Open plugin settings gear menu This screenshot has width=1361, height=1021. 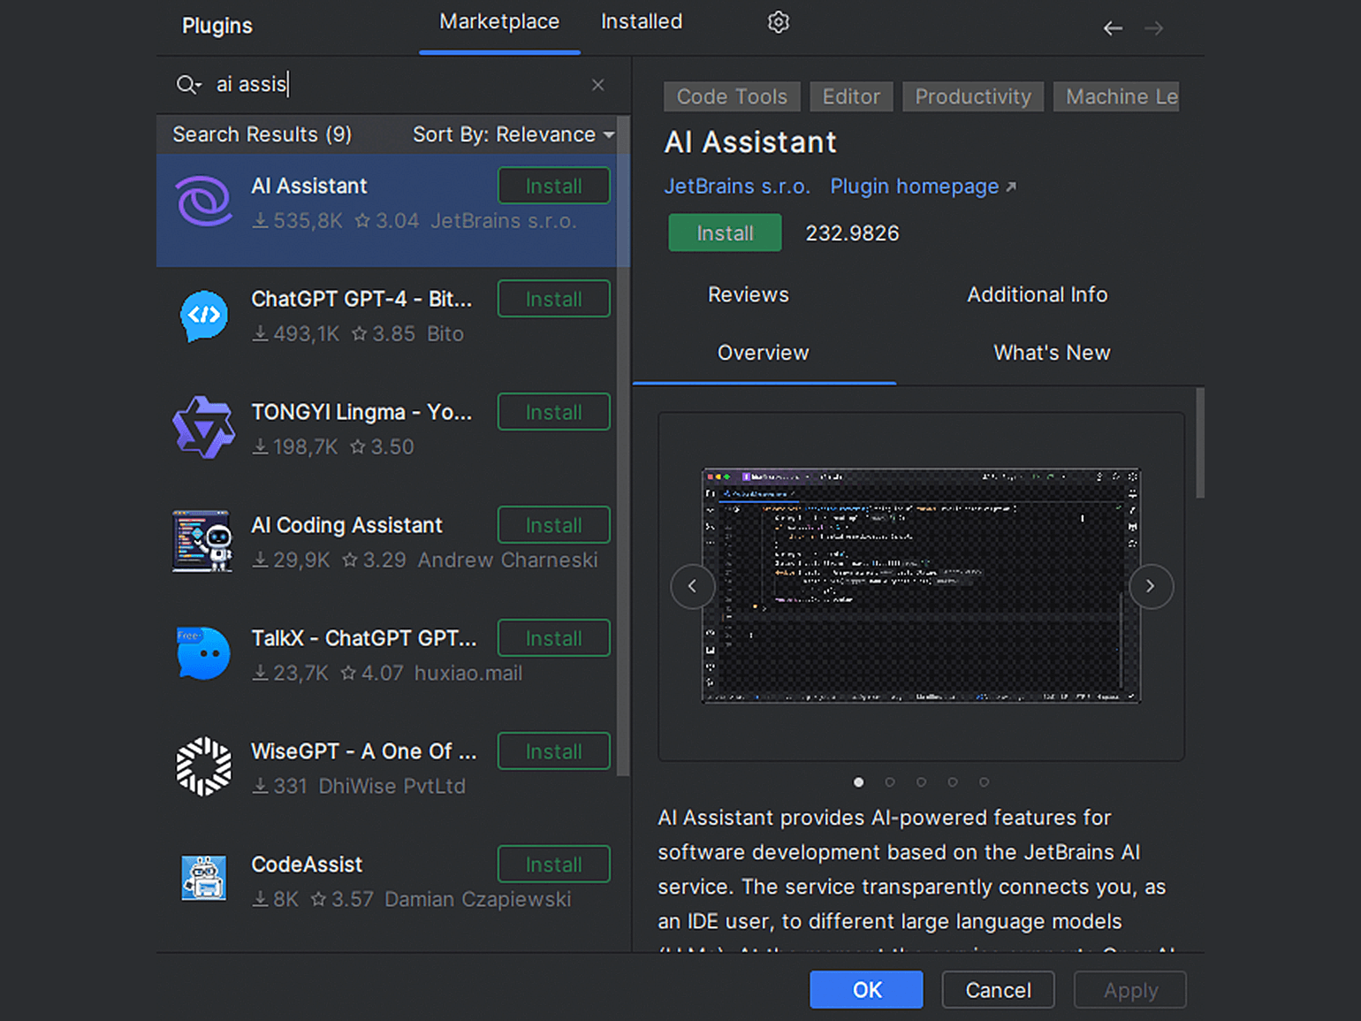pyautogui.click(x=778, y=22)
